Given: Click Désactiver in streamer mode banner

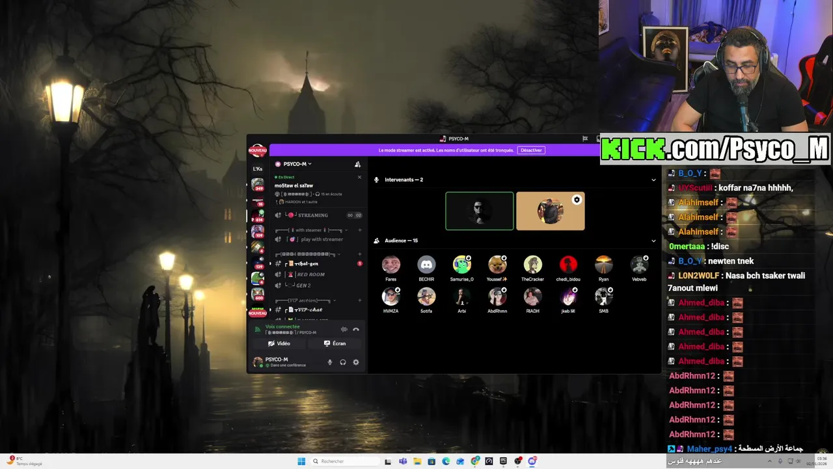Looking at the screenshot, I should click(531, 150).
